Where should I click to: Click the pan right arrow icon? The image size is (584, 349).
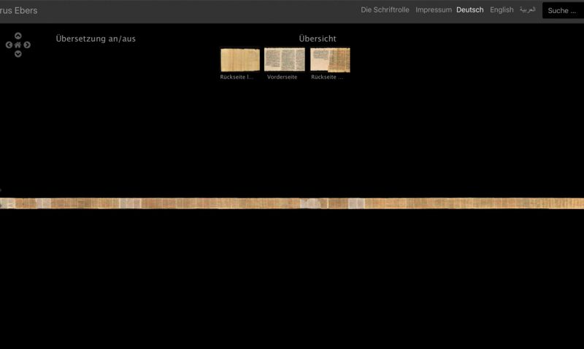(27, 45)
